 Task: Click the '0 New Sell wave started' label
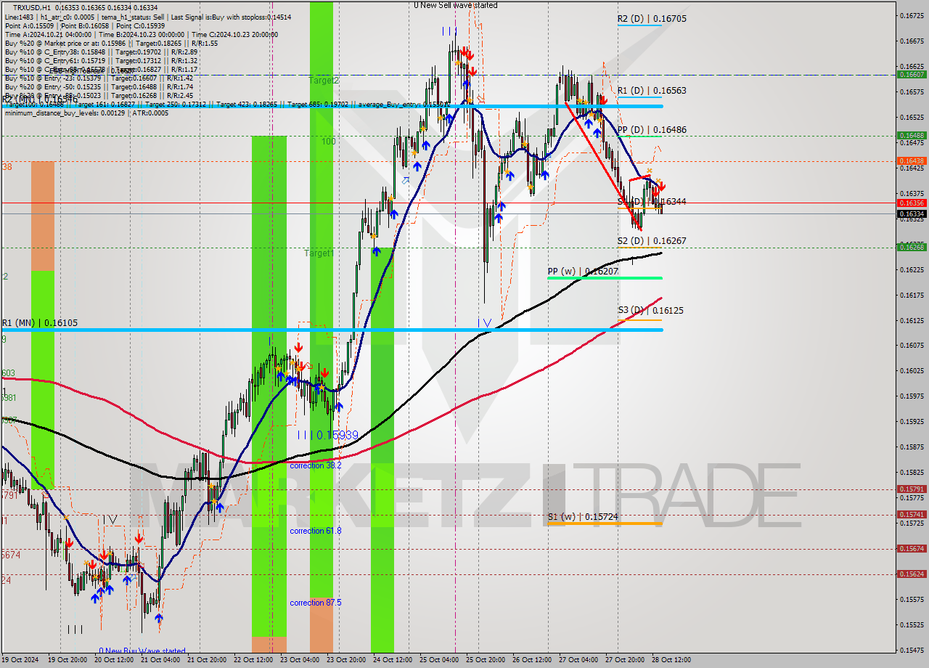(x=456, y=5)
